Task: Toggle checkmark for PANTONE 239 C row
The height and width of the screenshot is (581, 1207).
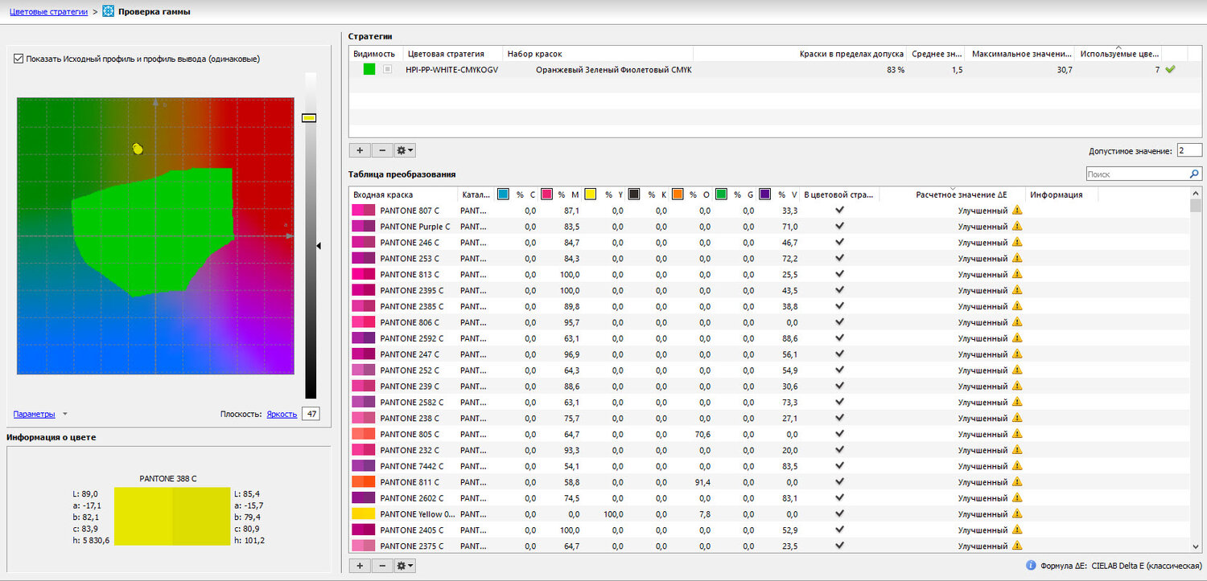Action: point(840,386)
